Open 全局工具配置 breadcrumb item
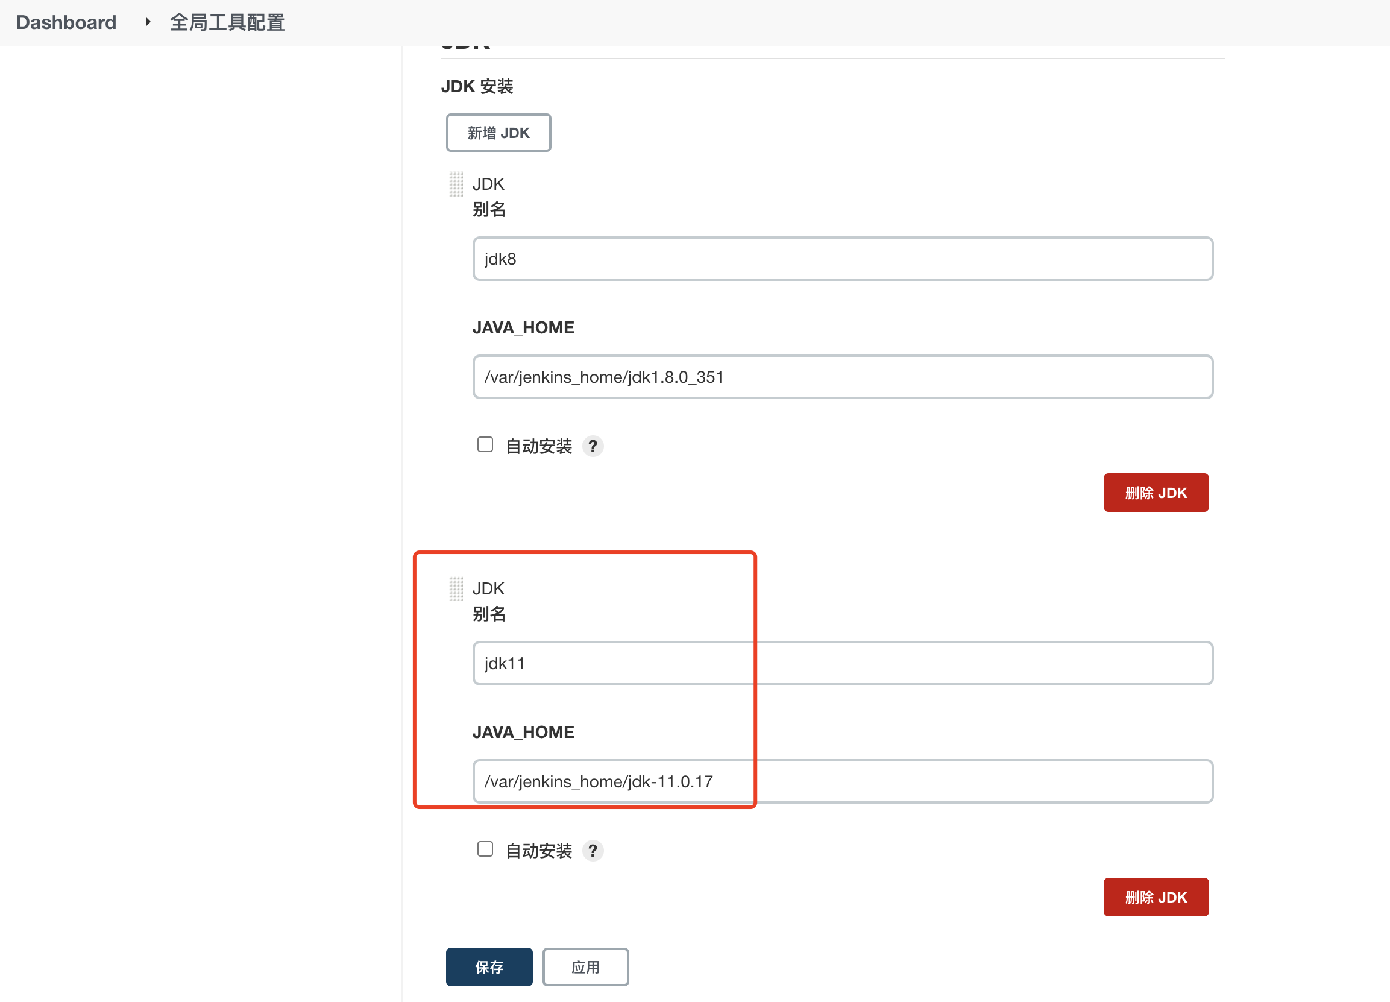 tap(227, 22)
